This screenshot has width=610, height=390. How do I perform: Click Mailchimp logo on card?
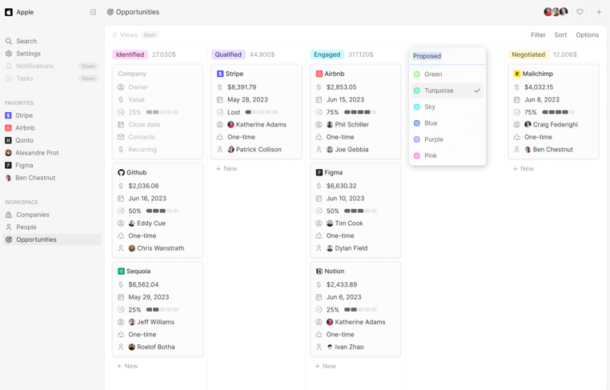pyautogui.click(x=517, y=74)
